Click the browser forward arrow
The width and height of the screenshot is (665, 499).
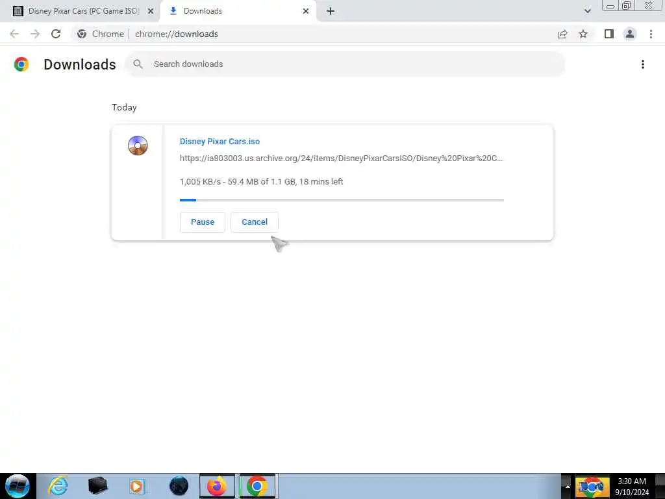click(35, 34)
